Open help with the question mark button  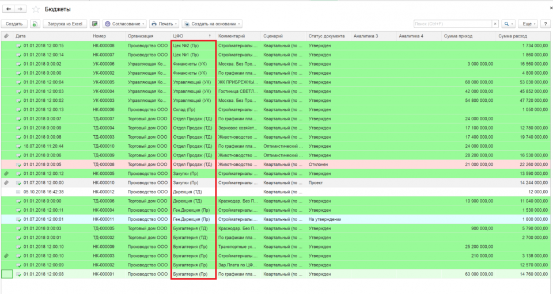[x=545, y=24]
